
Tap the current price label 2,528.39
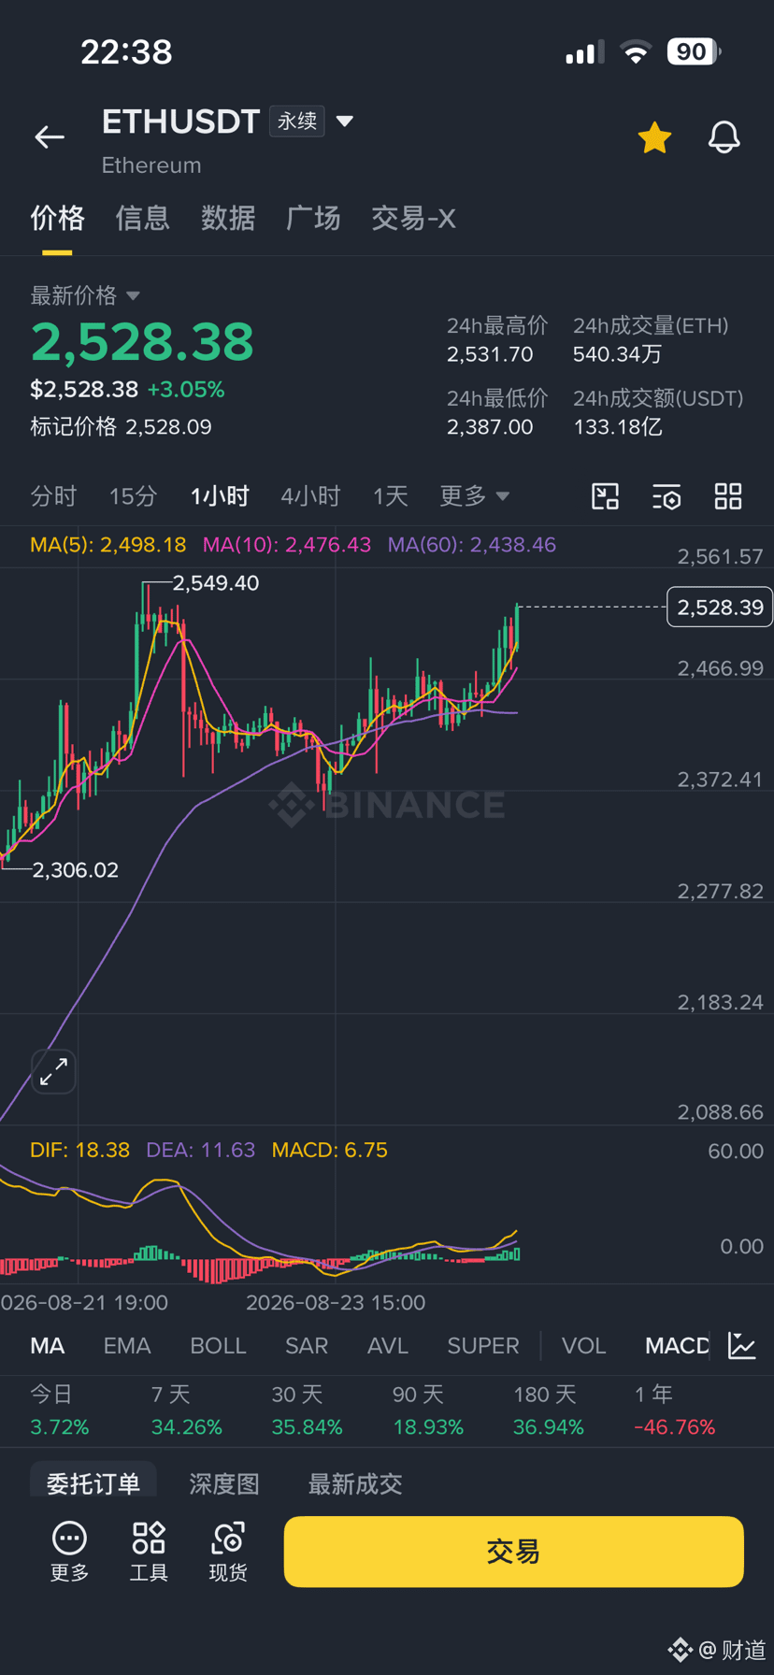(720, 608)
